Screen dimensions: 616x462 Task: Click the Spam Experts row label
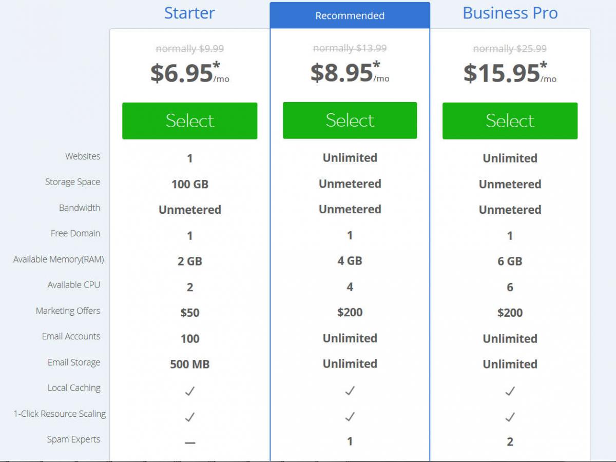click(x=73, y=439)
